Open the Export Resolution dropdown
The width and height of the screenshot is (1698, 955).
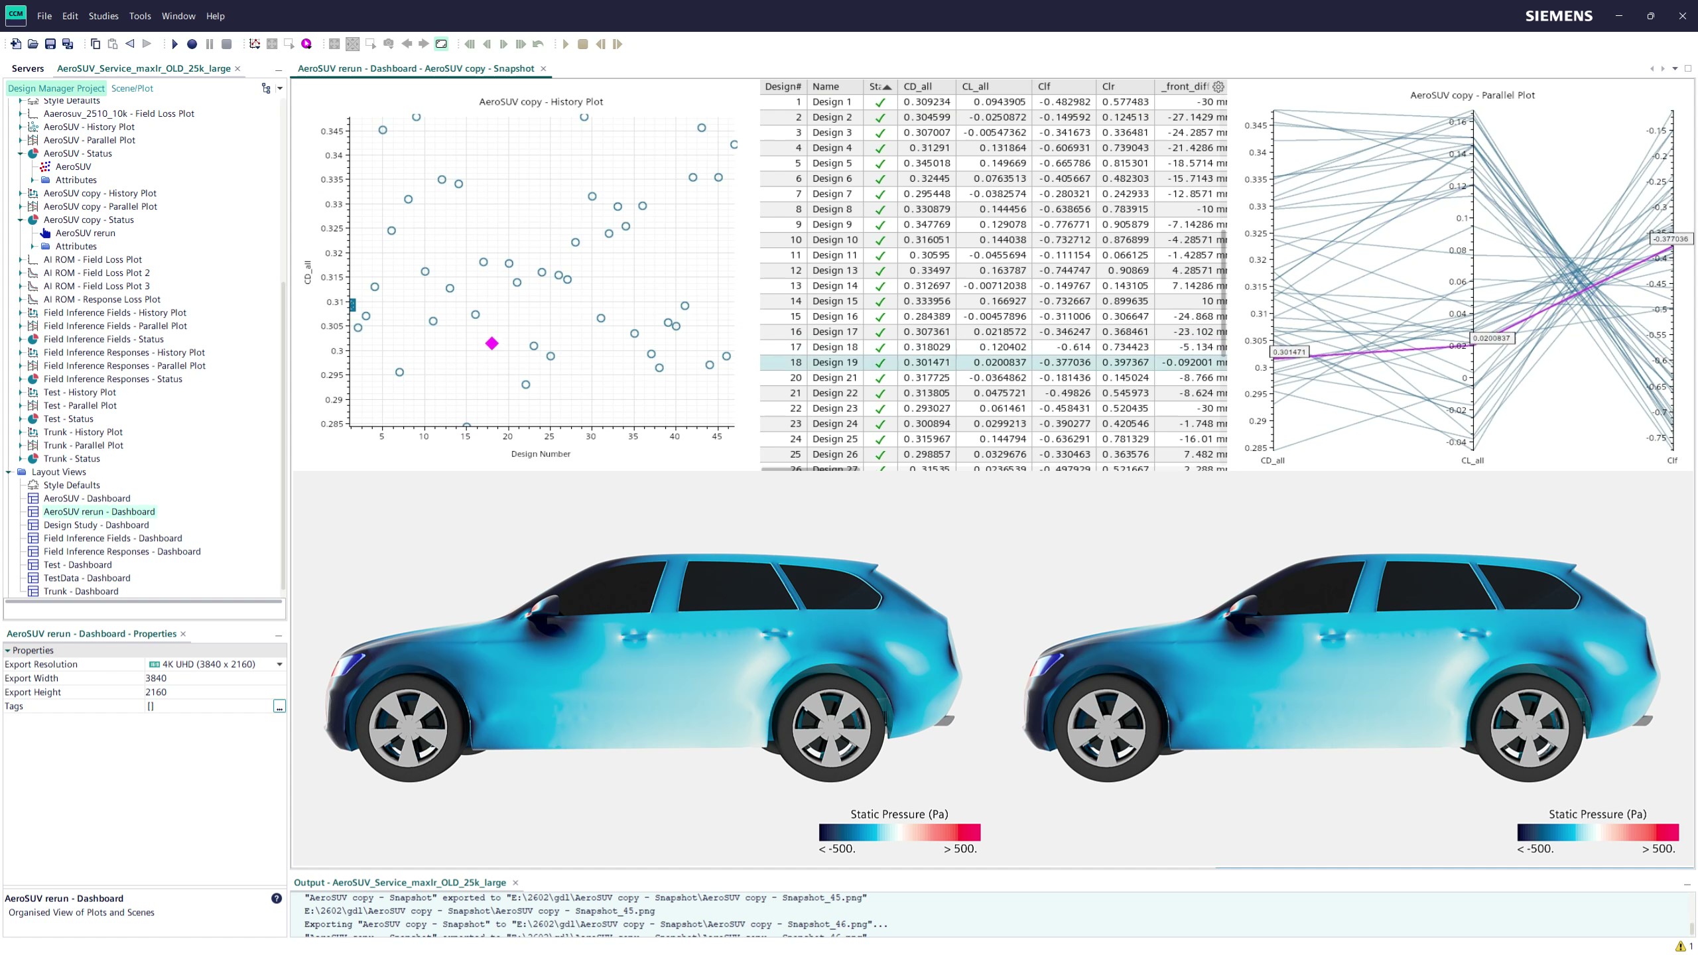279,664
